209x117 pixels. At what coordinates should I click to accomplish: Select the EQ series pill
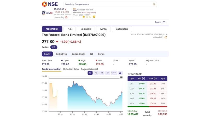[54, 47]
